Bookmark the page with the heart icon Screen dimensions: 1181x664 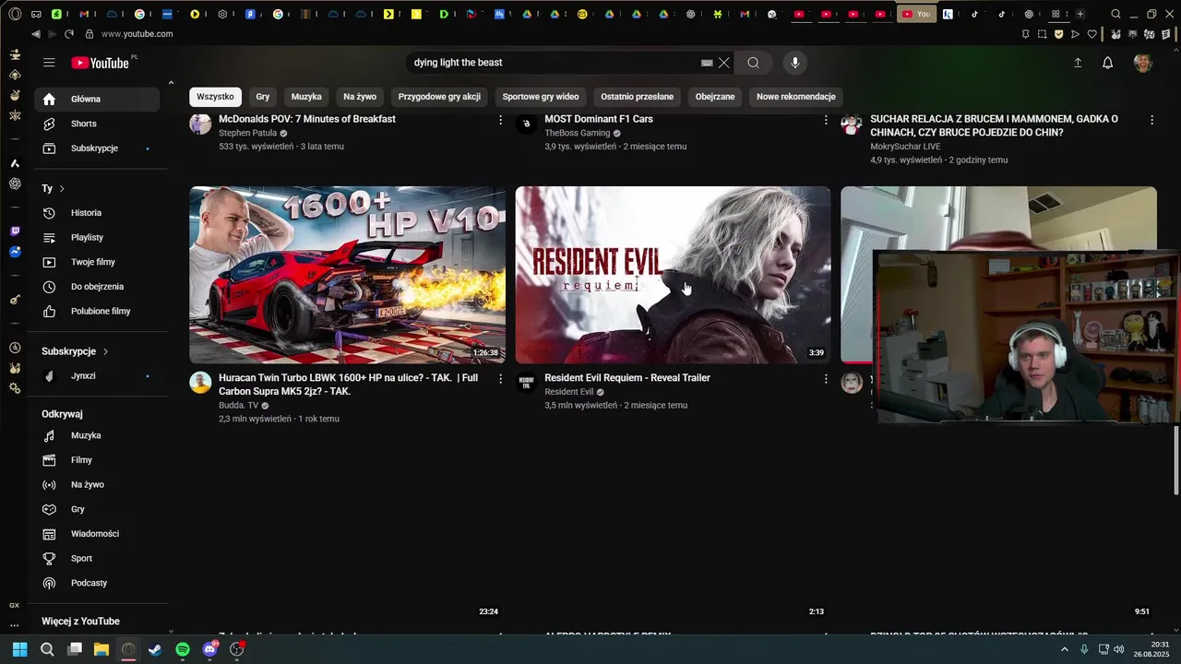tap(1092, 34)
